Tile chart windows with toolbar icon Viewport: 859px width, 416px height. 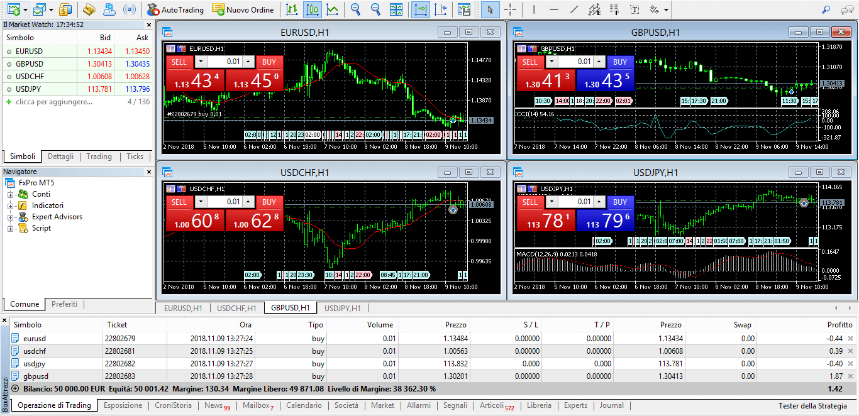(396, 9)
